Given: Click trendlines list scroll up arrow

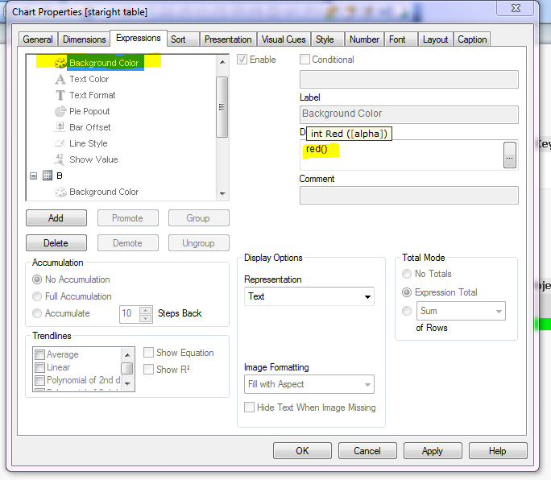Looking at the screenshot, I should [127, 355].
